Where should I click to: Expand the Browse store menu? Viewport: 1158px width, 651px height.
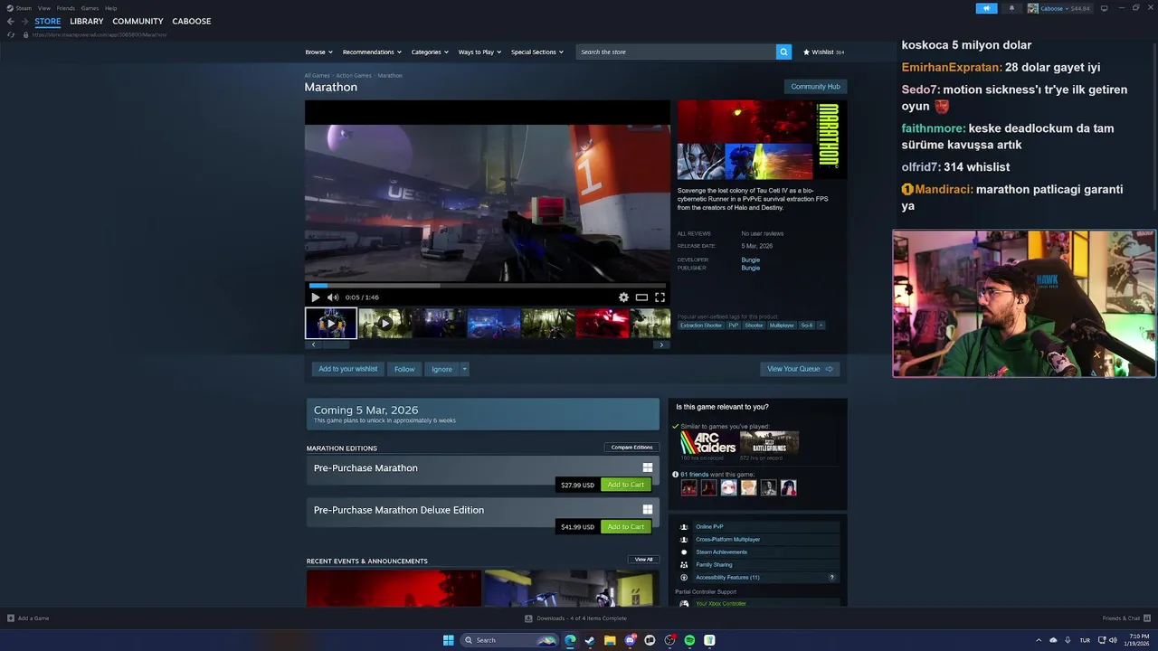[x=318, y=52]
